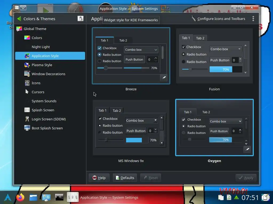Click the Reset button
The image size is (273, 204).
(x=151, y=178)
